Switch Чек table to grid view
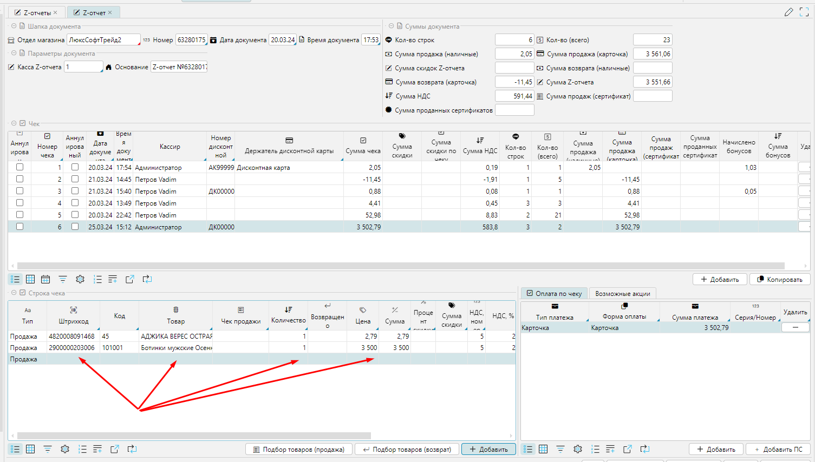Viewport: 815px width, 462px height. point(30,279)
